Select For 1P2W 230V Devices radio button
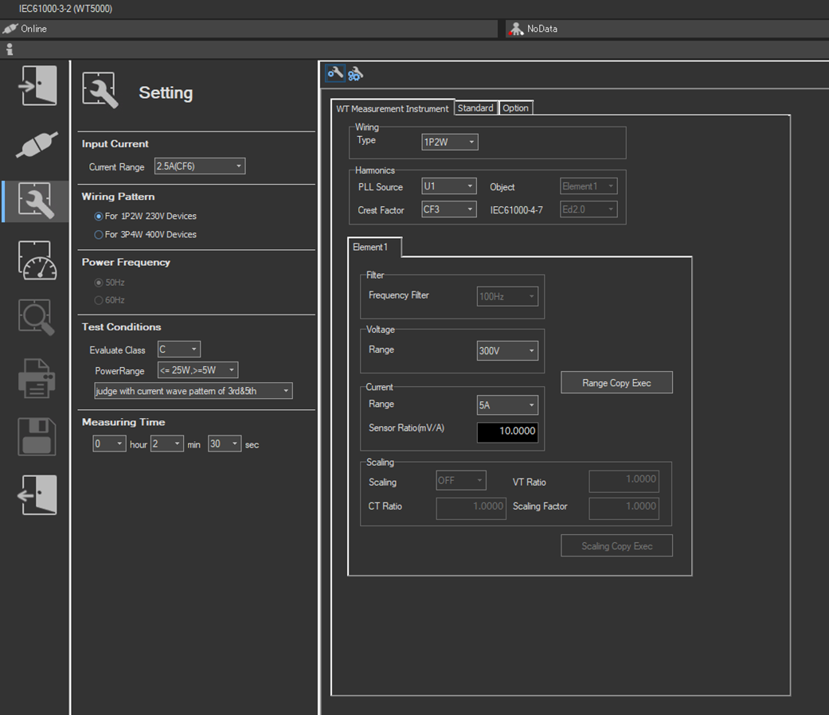Image resolution: width=829 pixels, height=715 pixels. pyautogui.click(x=99, y=216)
